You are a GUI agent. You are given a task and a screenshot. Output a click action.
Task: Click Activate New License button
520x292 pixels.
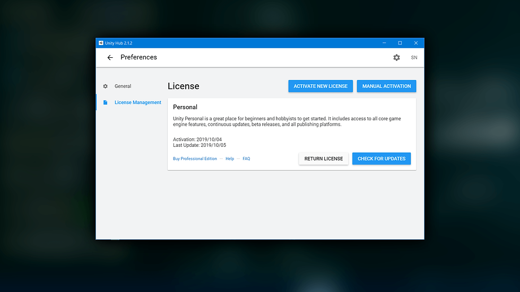pos(320,86)
